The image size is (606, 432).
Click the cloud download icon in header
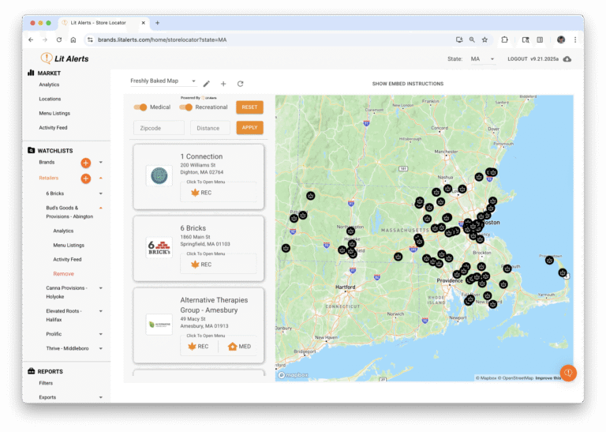coord(567,59)
